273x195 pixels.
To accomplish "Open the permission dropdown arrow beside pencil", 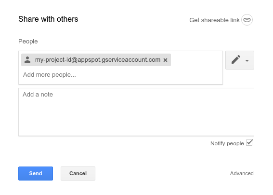I will tap(247, 61).
